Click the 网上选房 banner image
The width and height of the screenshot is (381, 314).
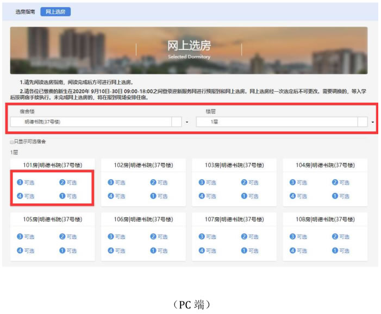coord(189,51)
